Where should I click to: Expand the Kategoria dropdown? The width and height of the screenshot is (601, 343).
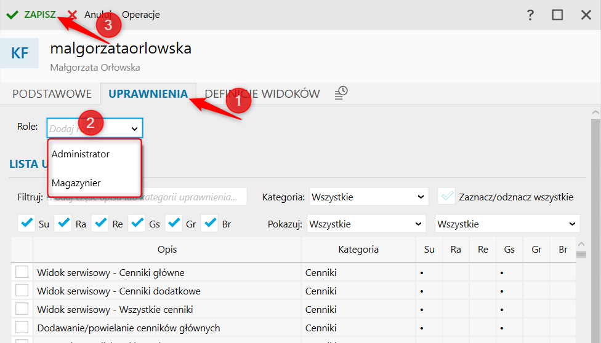(x=368, y=197)
